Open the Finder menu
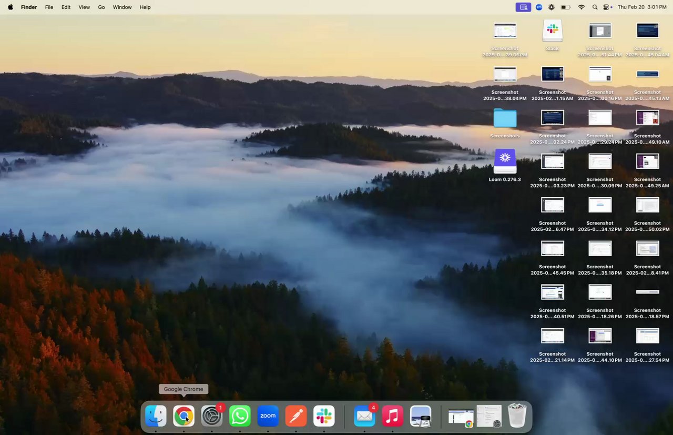This screenshot has height=435, width=673. coord(28,7)
